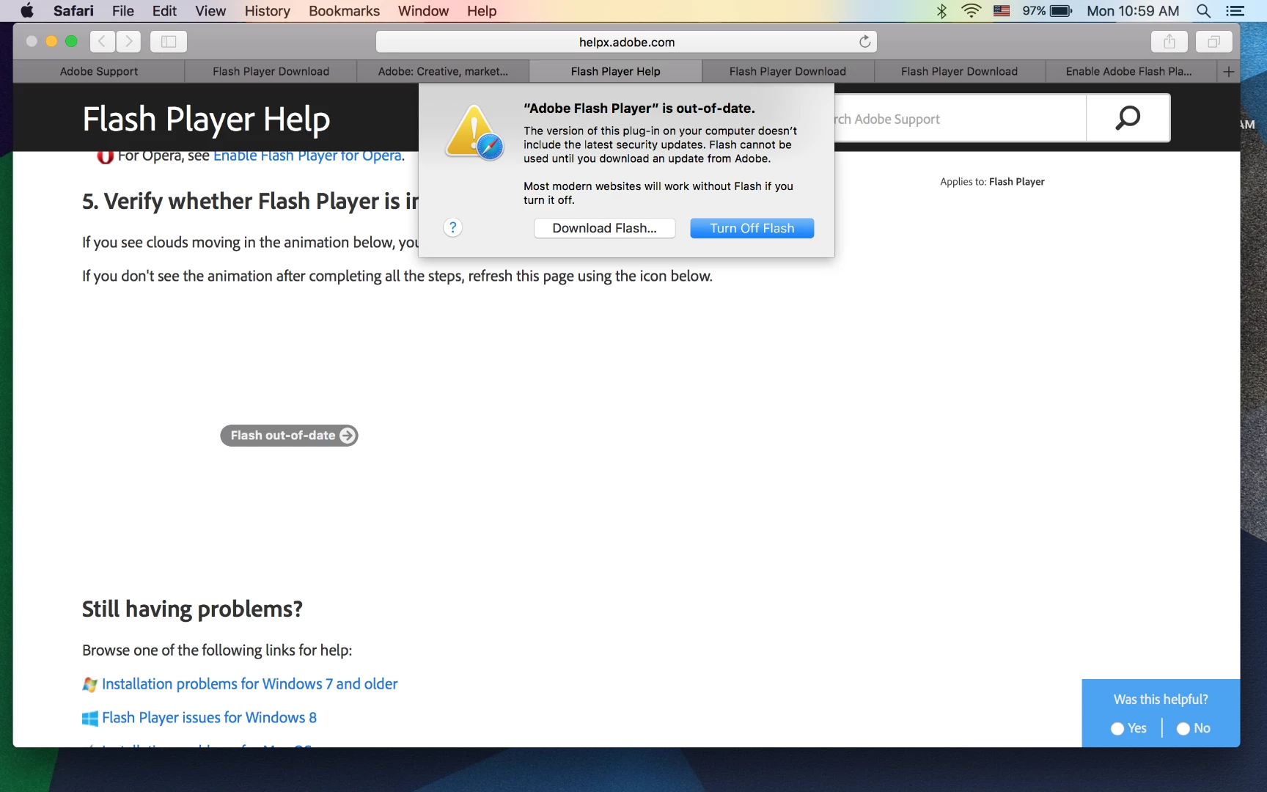Click the Windows 8 logo icon
This screenshot has height=792, width=1267.
click(x=89, y=718)
